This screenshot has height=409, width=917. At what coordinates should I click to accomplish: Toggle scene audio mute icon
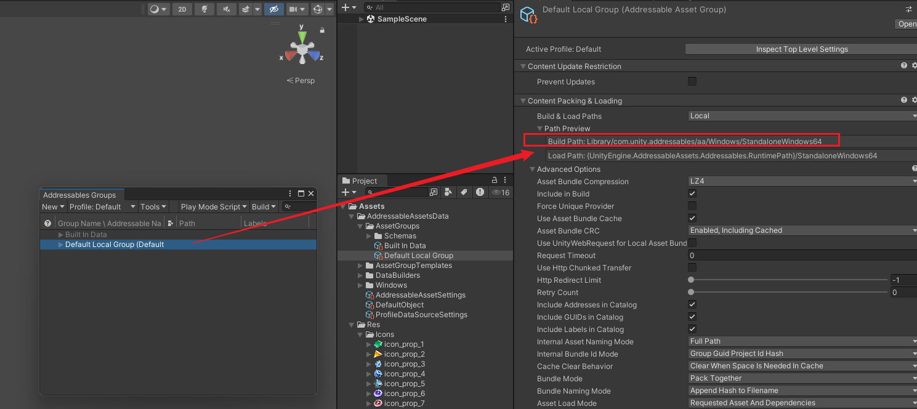point(227,9)
